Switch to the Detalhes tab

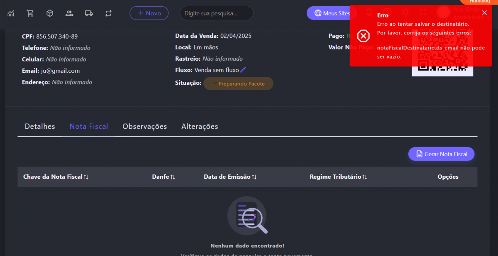40,126
